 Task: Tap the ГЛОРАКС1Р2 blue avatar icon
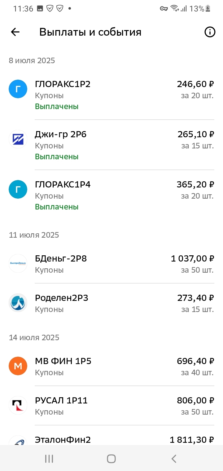click(18, 89)
